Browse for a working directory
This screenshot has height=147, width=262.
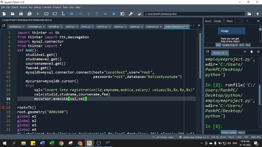pos(249,14)
